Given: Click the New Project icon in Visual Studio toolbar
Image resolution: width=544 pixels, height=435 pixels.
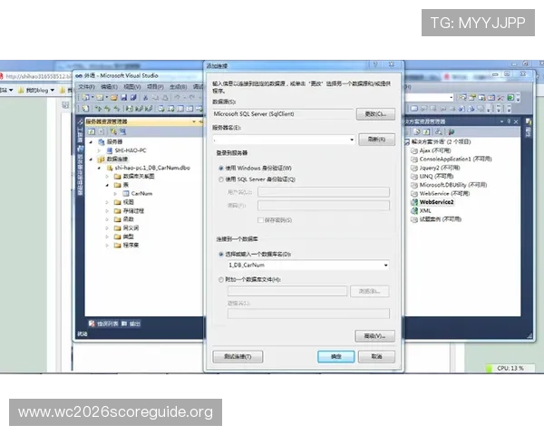Looking at the screenshot, I should [85, 98].
